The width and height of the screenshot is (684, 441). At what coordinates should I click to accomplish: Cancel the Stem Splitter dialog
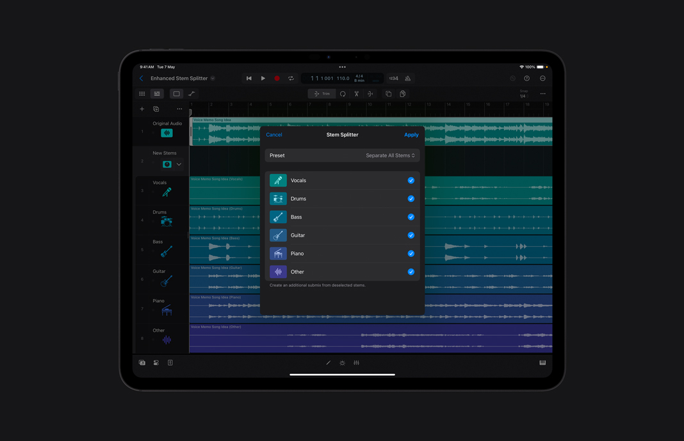coord(274,135)
